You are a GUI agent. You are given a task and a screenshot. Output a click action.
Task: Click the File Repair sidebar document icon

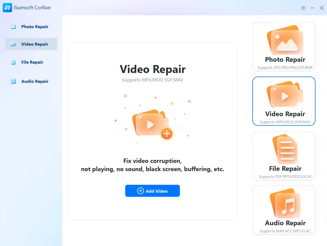(x=13, y=62)
